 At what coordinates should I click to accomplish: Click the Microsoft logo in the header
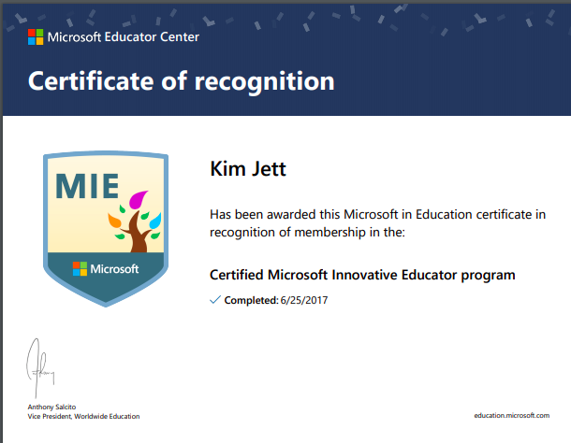[36, 37]
